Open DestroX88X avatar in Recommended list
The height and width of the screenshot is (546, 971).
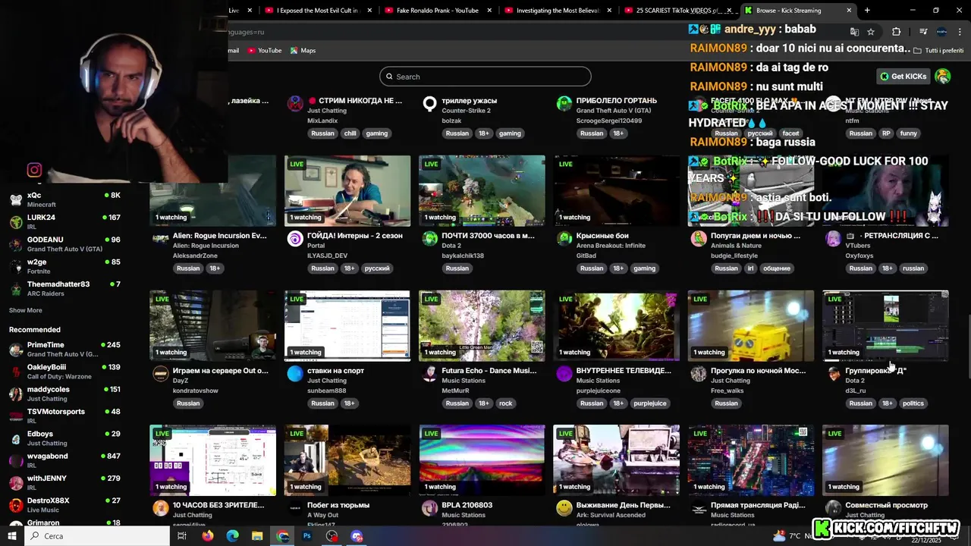coord(16,504)
